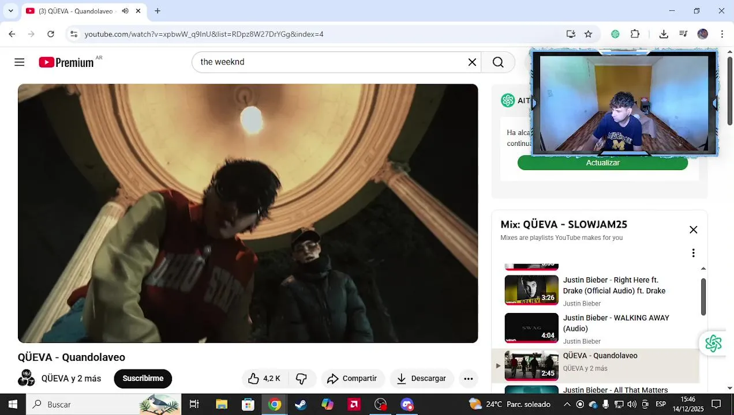The image size is (734, 415).
Task: Open the Extensions puzzle menu
Action: click(635, 34)
